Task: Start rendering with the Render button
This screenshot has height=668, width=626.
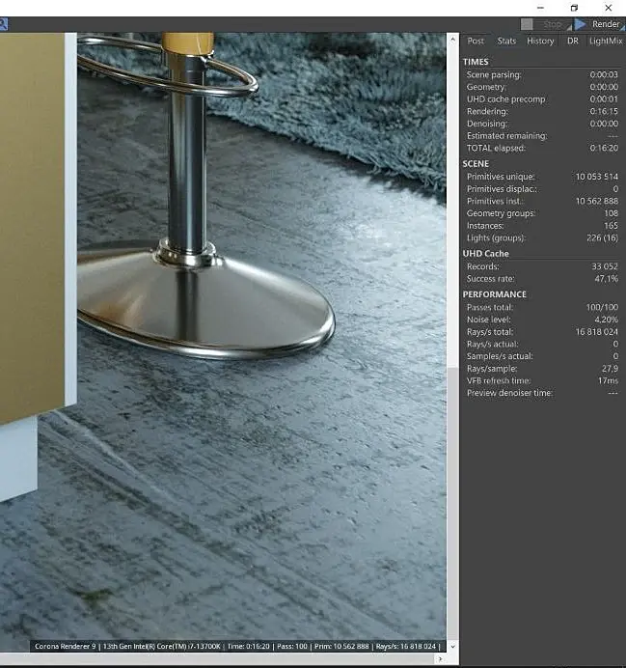Action: (599, 24)
